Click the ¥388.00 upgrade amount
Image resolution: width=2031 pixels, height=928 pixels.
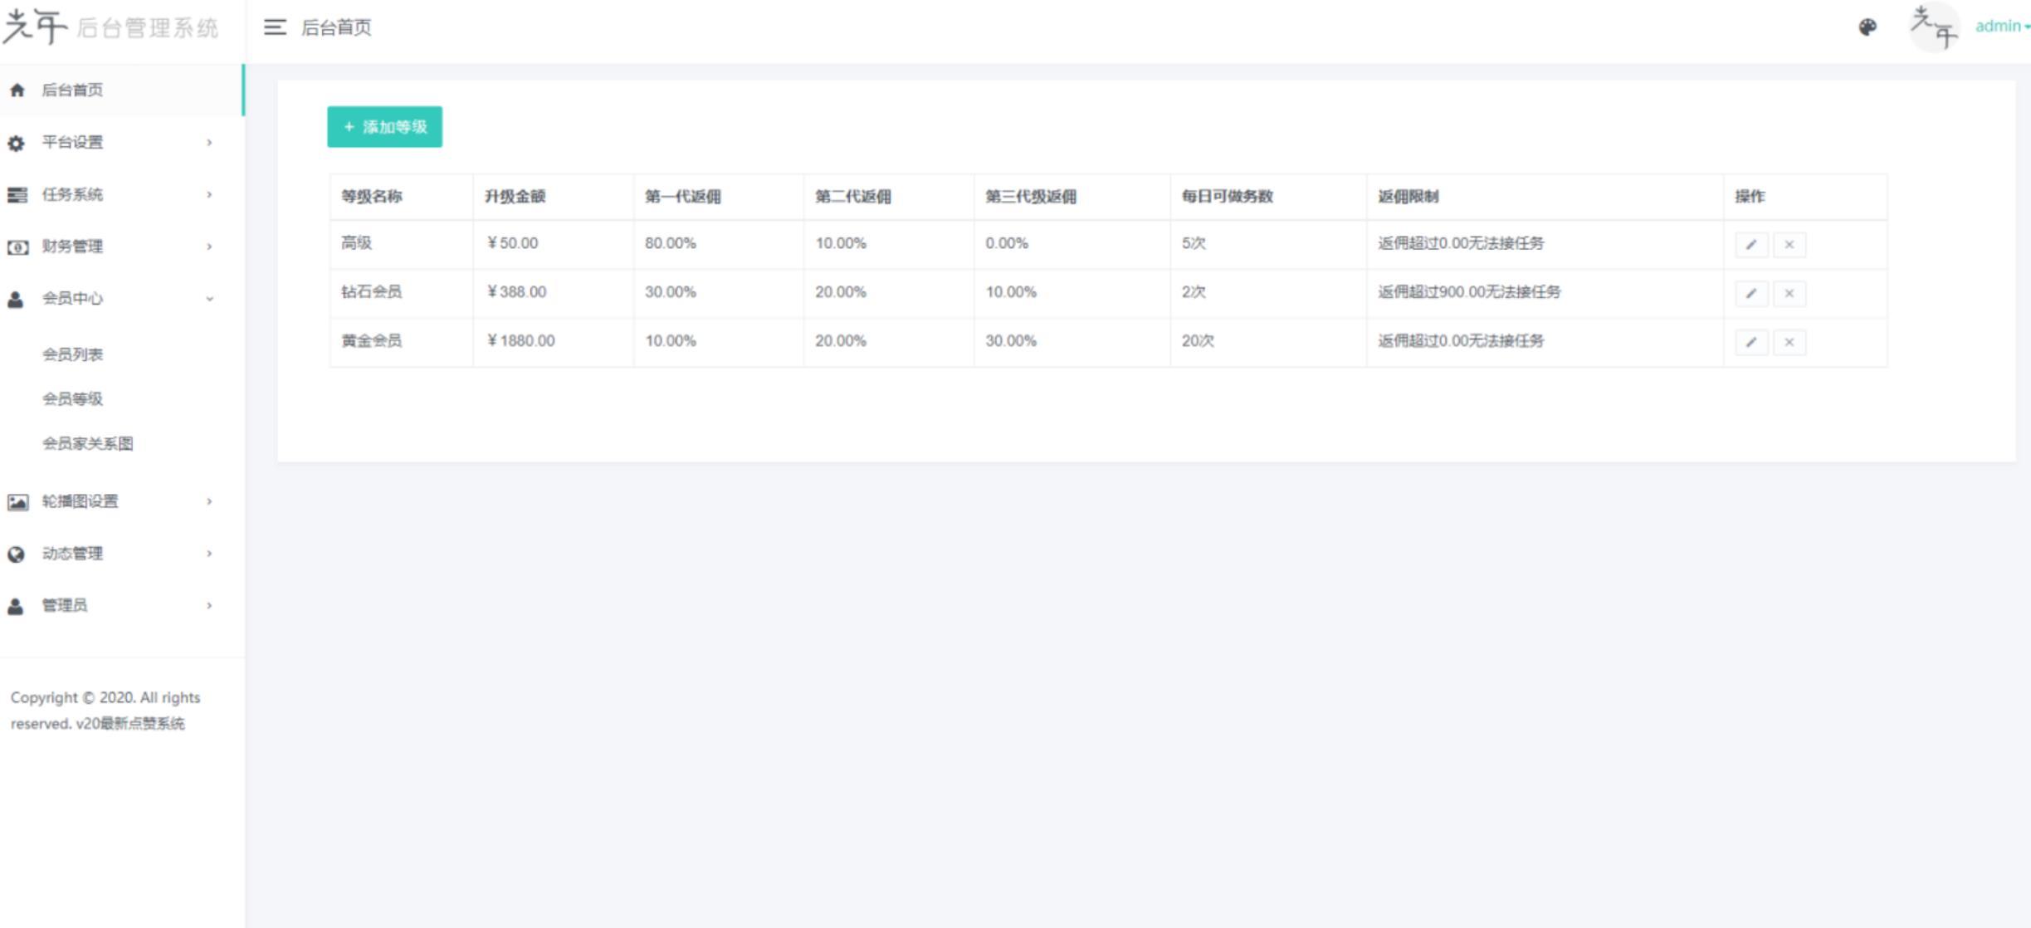(516, 292)
